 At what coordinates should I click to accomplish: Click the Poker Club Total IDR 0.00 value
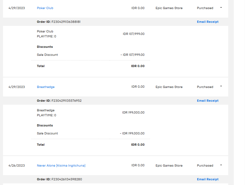click(x=138, y=66)
